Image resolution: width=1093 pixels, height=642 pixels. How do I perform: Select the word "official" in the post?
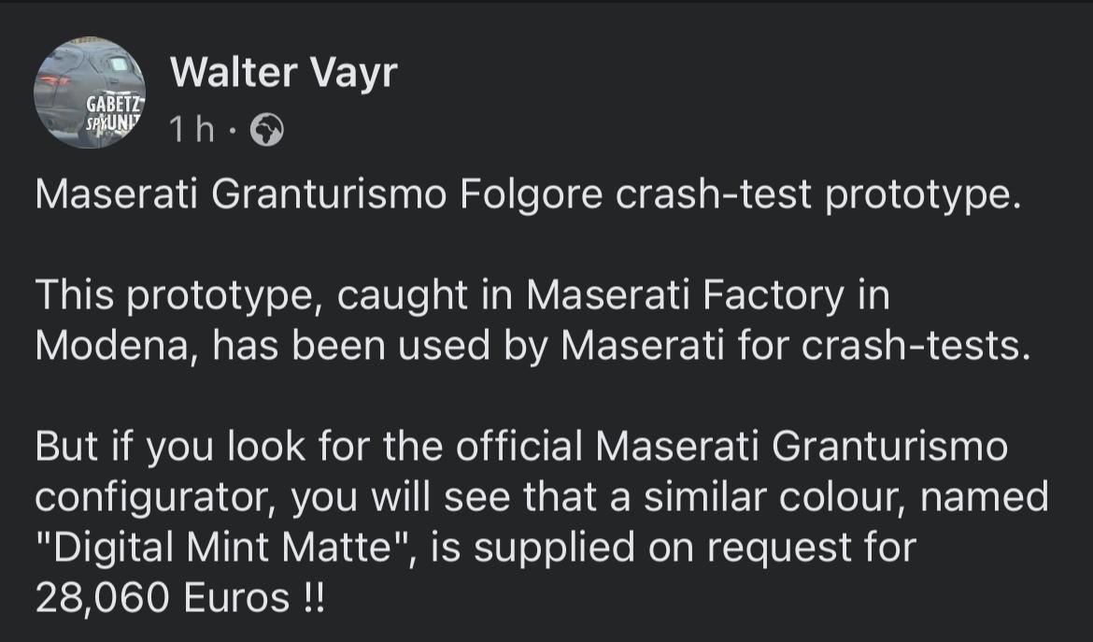(x=518, y=446)
